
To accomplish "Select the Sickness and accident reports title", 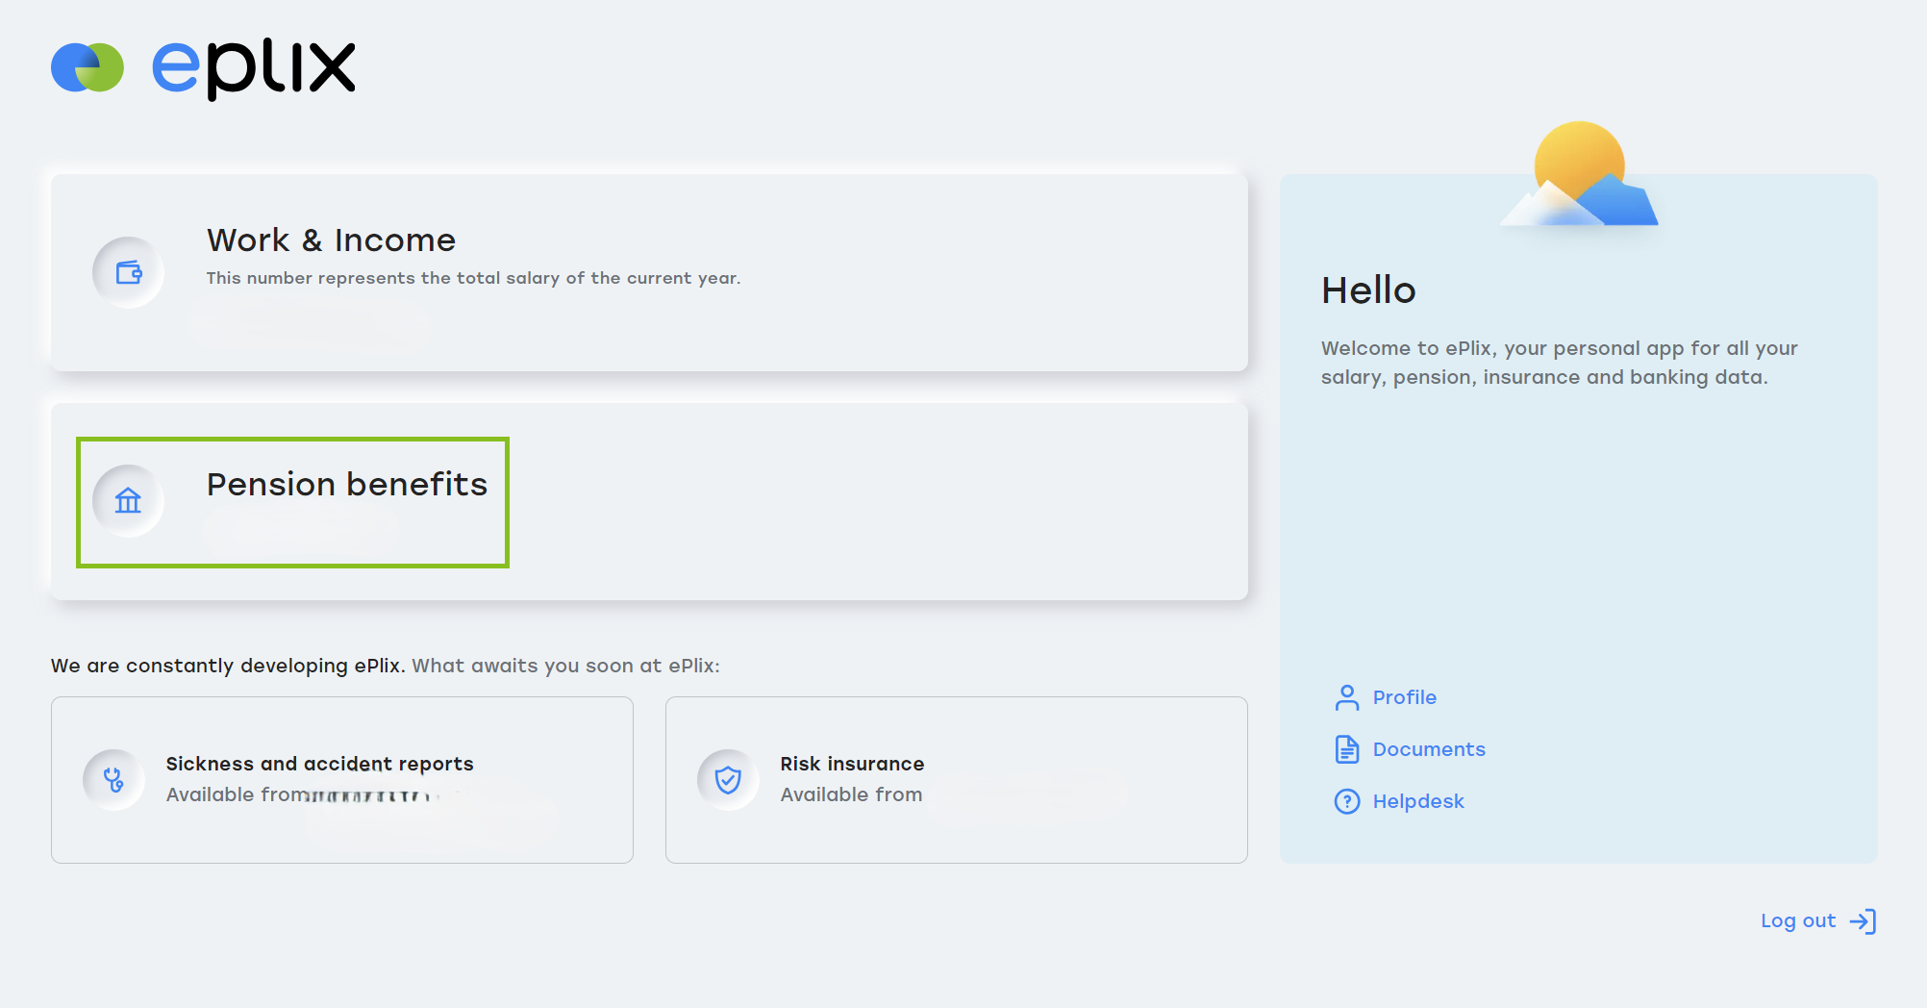I will click(319, 764).
